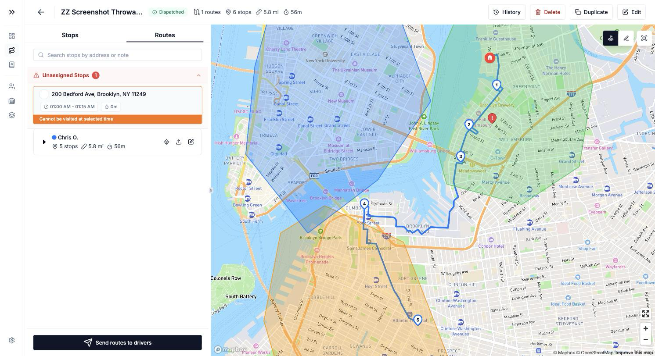
Task: Open settings gear in left sidebar
Action: (12, 340)
